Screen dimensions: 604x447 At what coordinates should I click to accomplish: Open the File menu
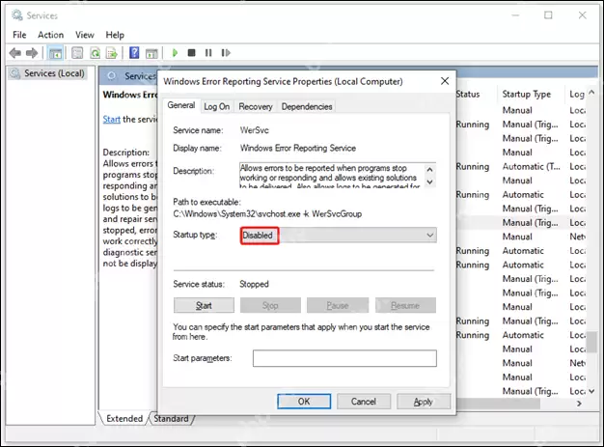point(19,35)
